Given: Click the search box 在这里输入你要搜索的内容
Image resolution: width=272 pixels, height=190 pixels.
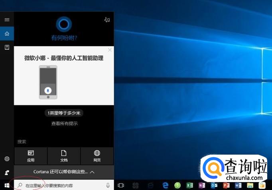Looking at the screenshot, I should pos(64,185).
